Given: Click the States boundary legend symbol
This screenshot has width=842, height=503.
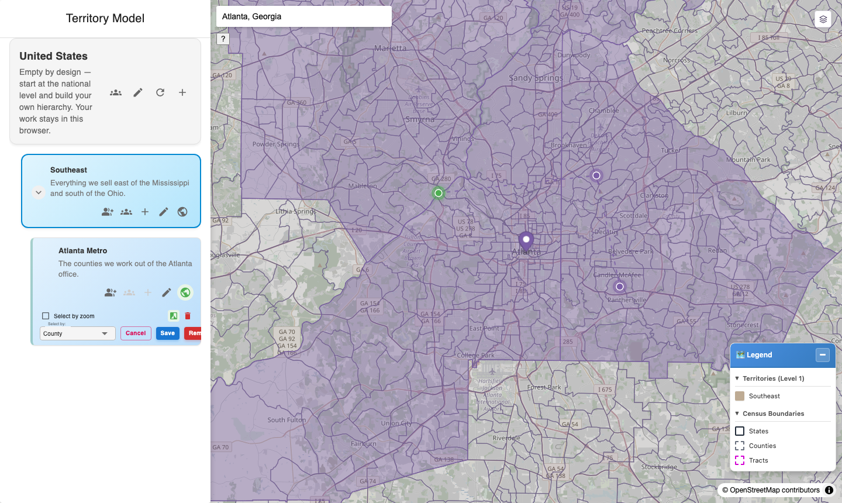Looking at the screenshot, I should tap(740, 431).
